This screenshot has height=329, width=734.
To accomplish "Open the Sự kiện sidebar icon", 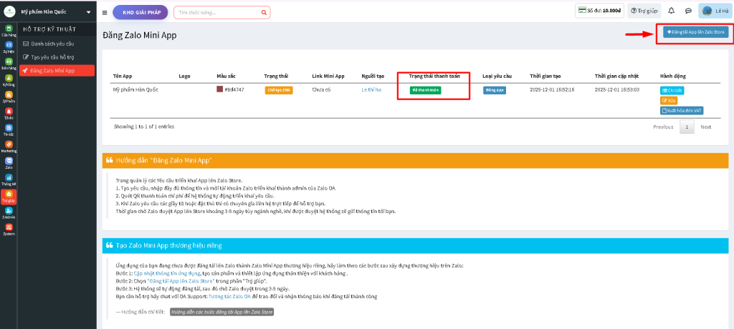I will [x=9, y=47].
